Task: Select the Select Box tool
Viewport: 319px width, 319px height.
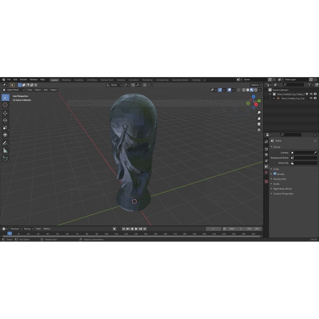Action: tap(5, 98)
